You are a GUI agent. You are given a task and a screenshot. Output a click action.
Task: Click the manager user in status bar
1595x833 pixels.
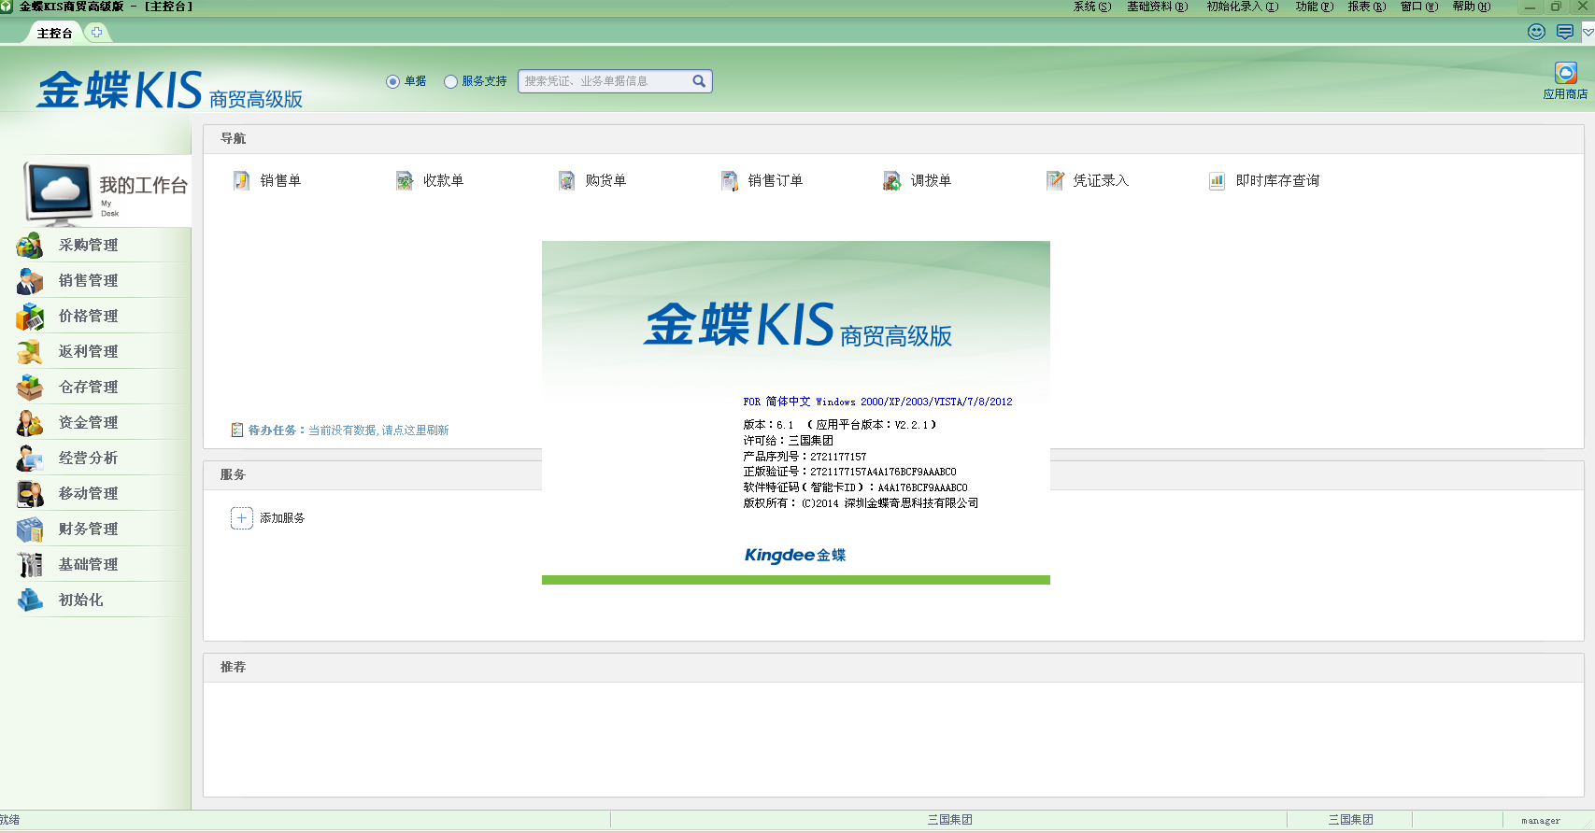(x=1541, y=821)
